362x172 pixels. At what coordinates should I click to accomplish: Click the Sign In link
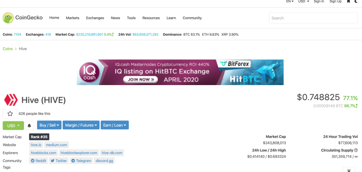tap(319, 1)
